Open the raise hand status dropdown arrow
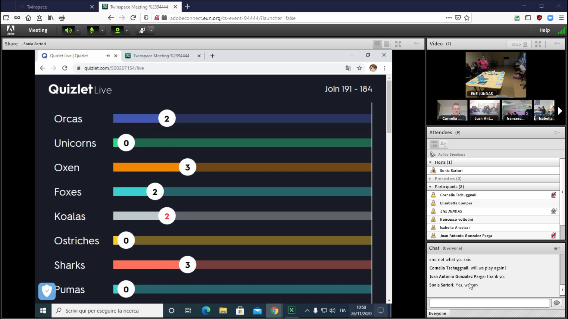Viewport: 568px width, 319px height. click(x=151, y=30)
